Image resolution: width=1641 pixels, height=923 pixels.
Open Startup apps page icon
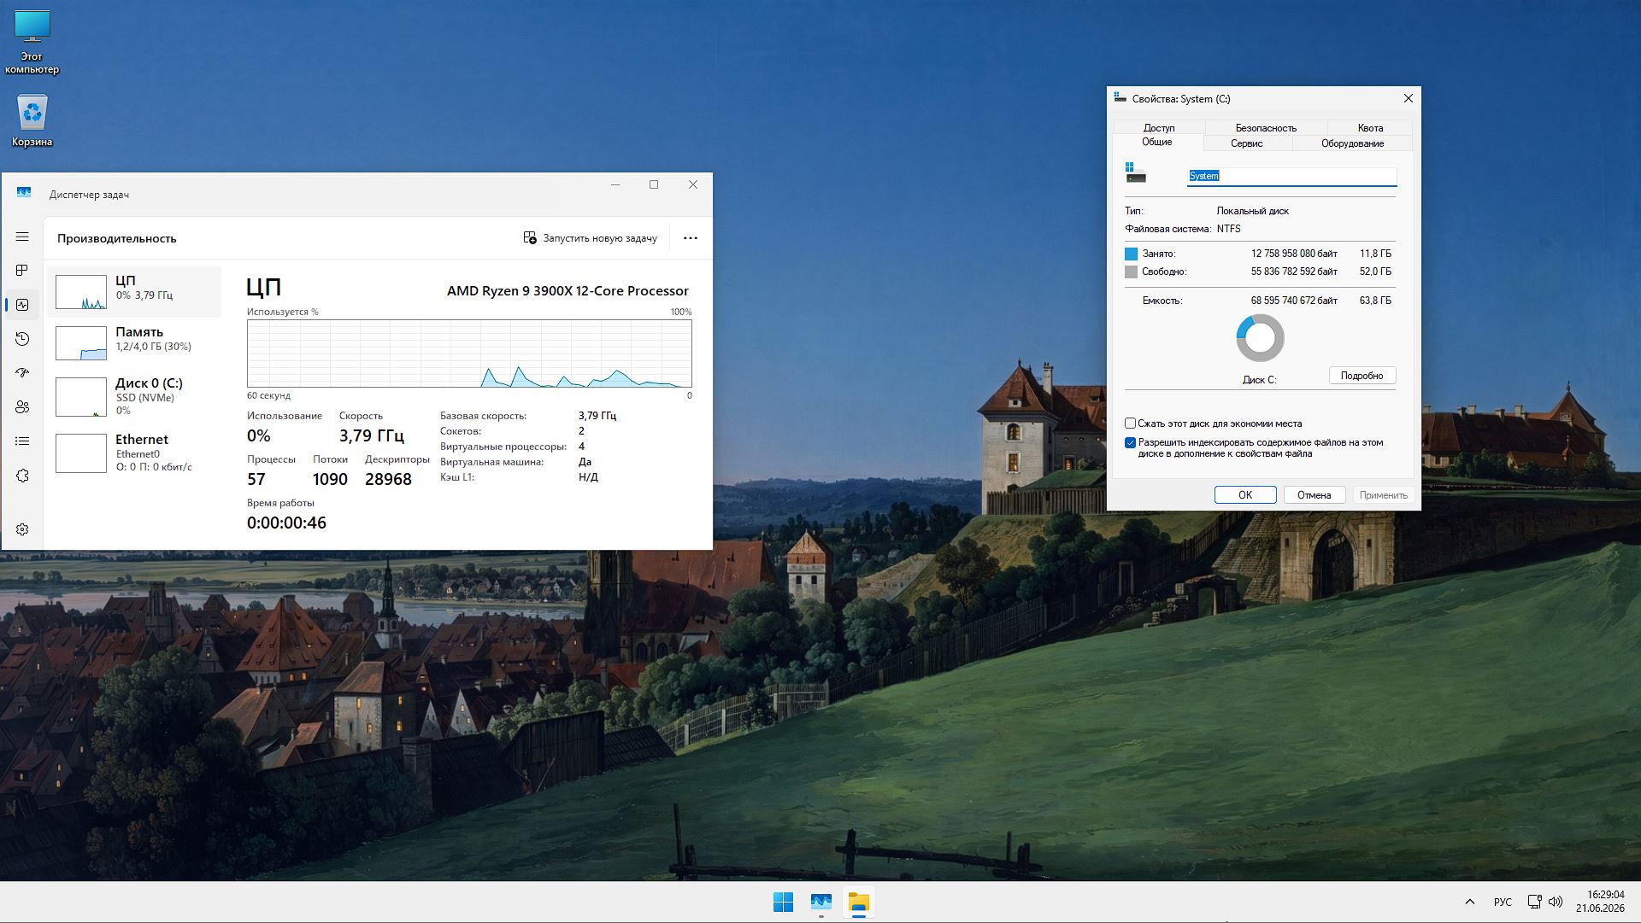click(22, 373)
